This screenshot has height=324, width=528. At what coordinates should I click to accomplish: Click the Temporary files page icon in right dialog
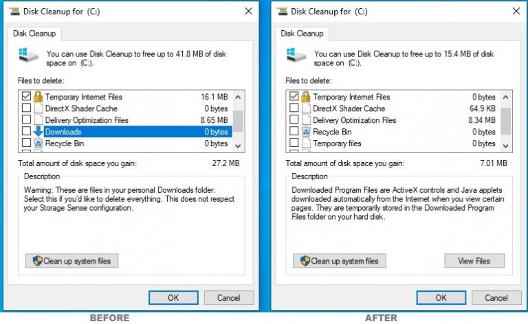(x=306, y=143)
